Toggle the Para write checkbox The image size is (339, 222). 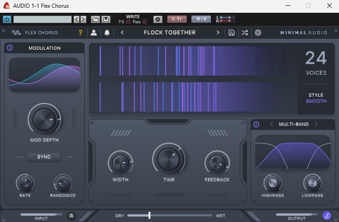tap(144, 21)
